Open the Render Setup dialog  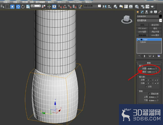[x=142, y=6]
